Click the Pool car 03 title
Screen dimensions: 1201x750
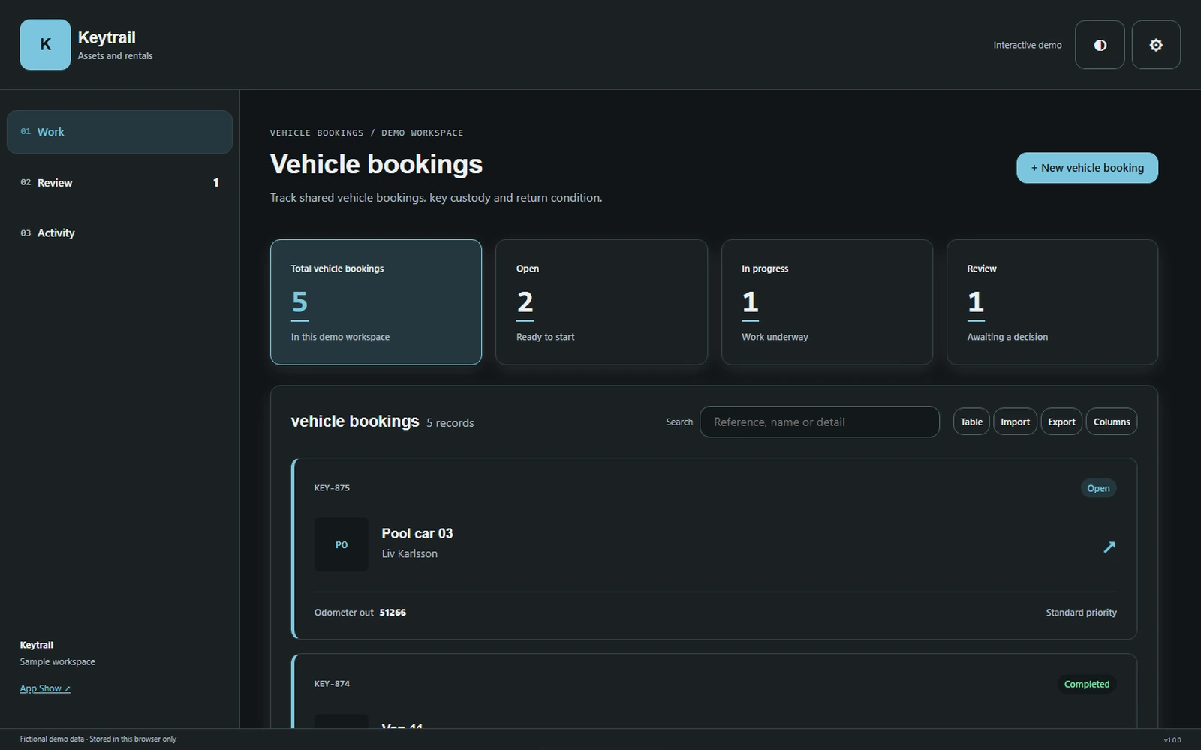tap(417, 533)
